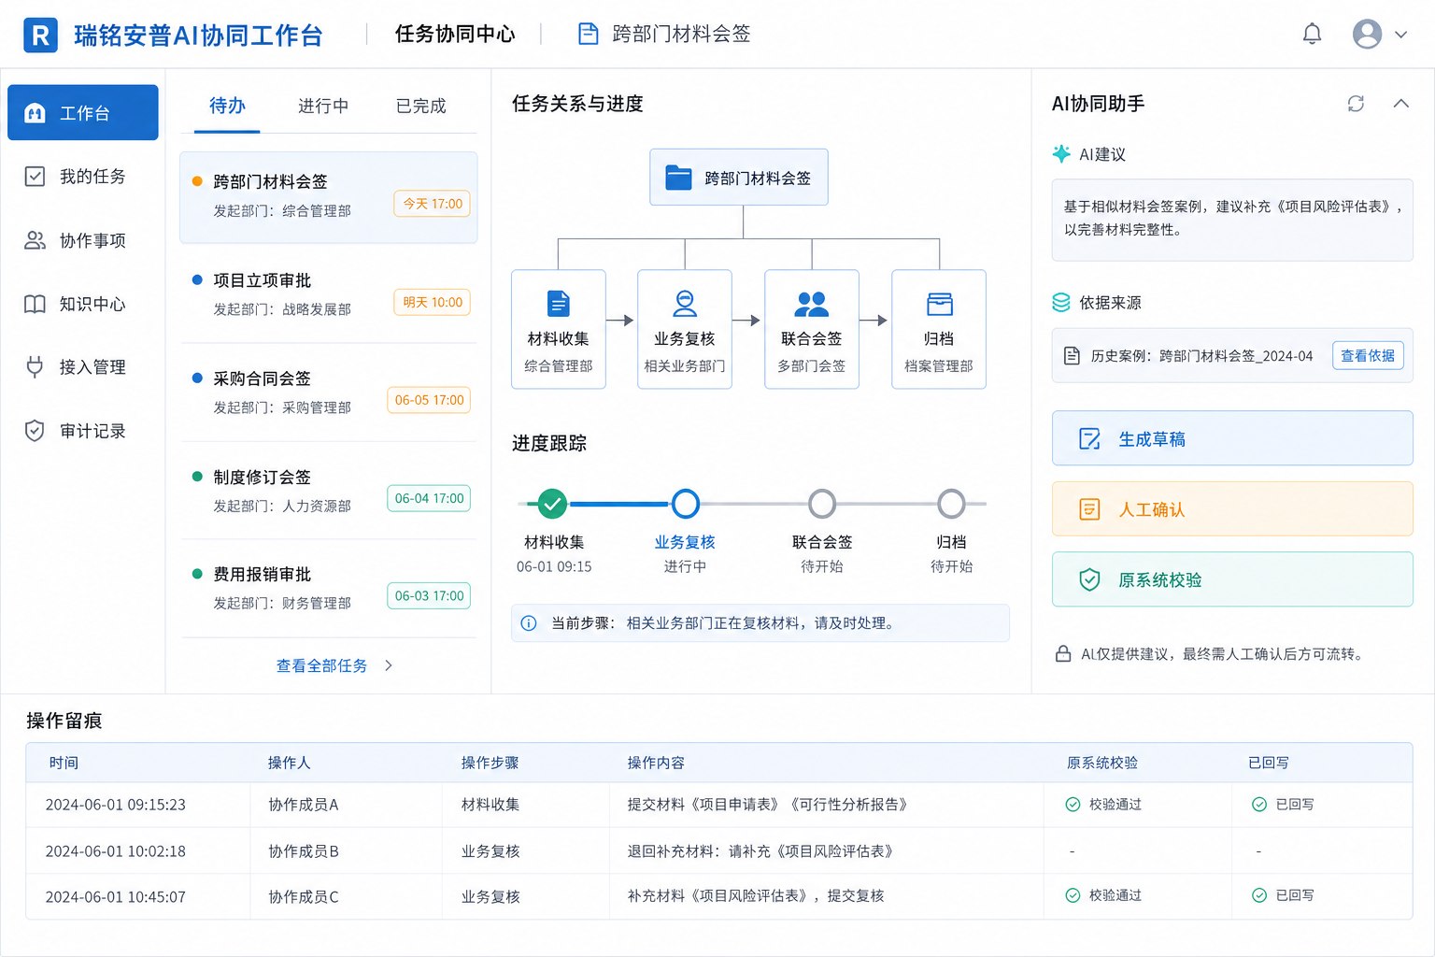Click the 生成草稿 button

click(x=1232, y=438)
